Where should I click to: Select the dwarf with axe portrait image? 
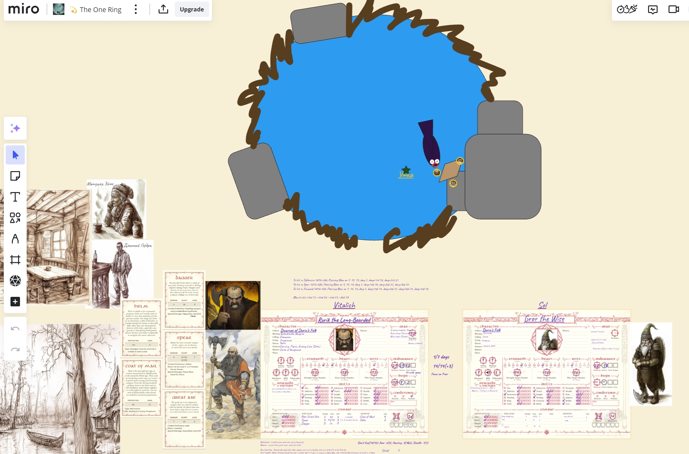pos(233,305)
